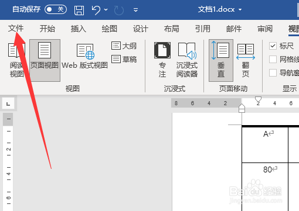
Task: Select 页面视图 print layout view
Action: (45, 60)
